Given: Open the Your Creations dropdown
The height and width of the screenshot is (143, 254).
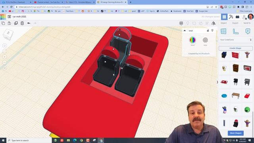Looking at the screenshot, I should pos(236,40).
